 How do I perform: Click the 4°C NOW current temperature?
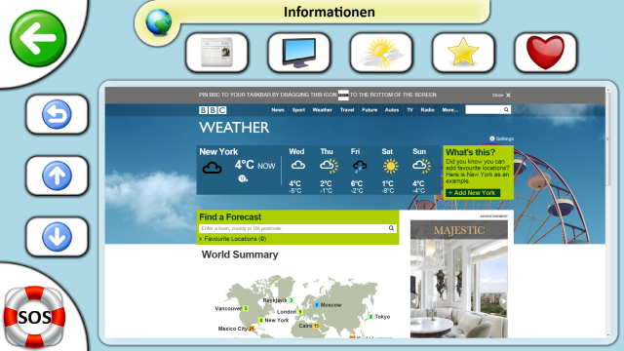click(254, 165)
